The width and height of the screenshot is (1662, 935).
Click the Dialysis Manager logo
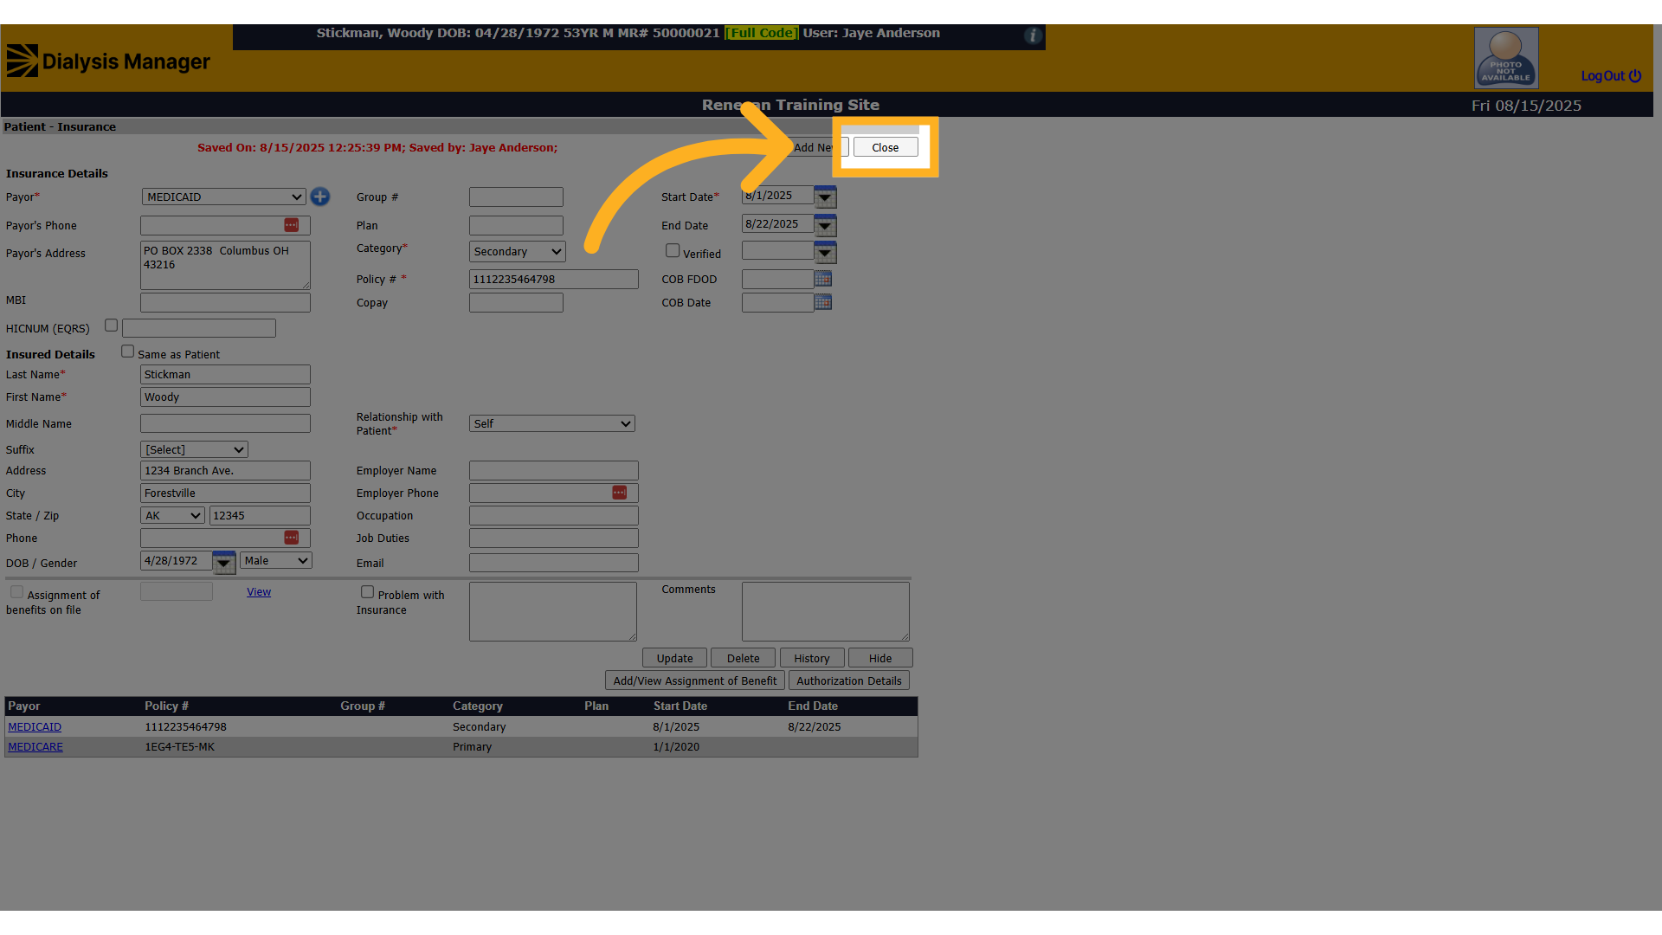click(108, 61)
